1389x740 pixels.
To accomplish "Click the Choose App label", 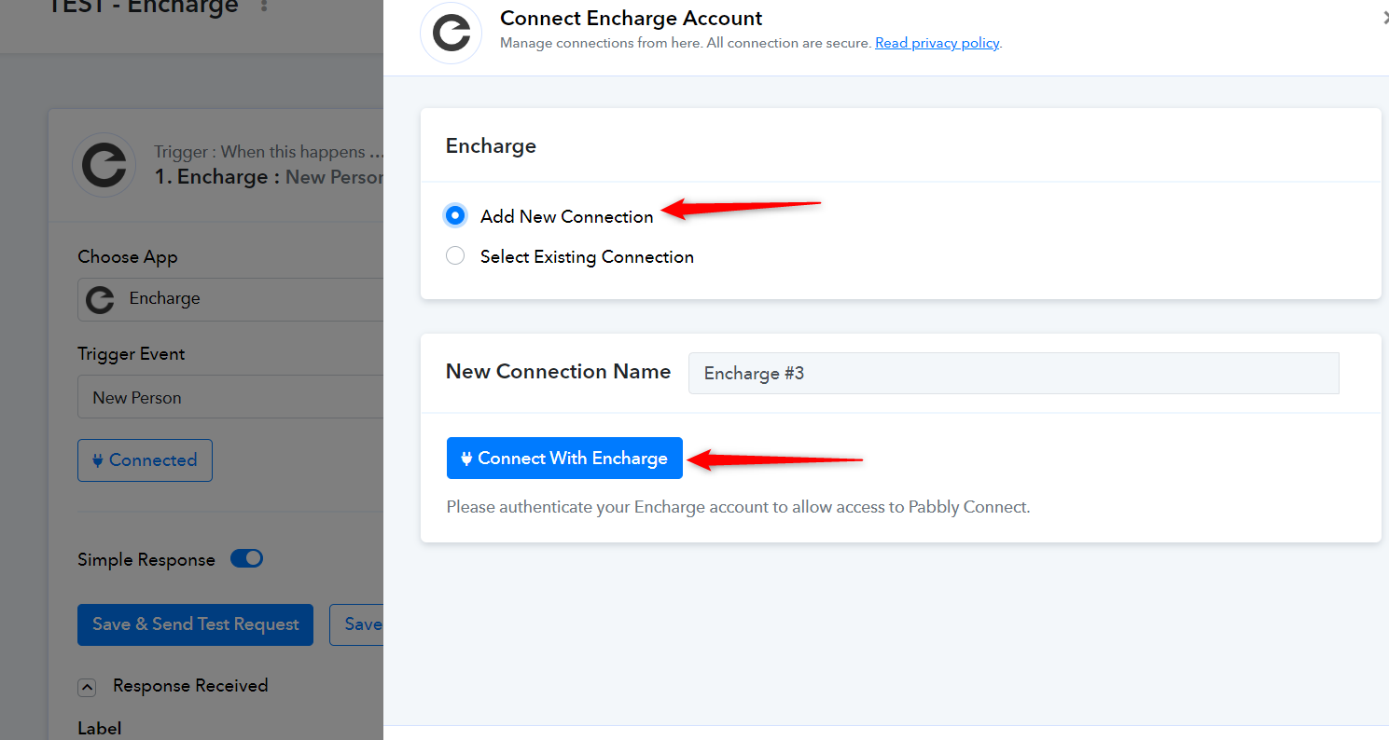I will [128, 257].
